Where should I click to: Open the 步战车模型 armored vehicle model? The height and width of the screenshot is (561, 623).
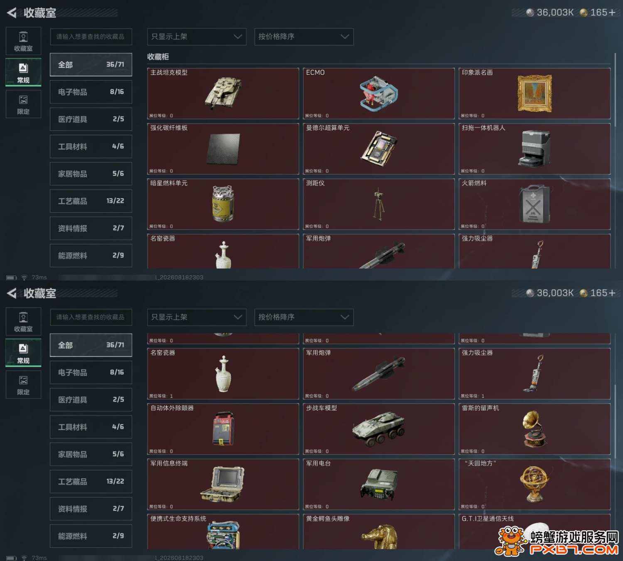(x=379, y=429)
